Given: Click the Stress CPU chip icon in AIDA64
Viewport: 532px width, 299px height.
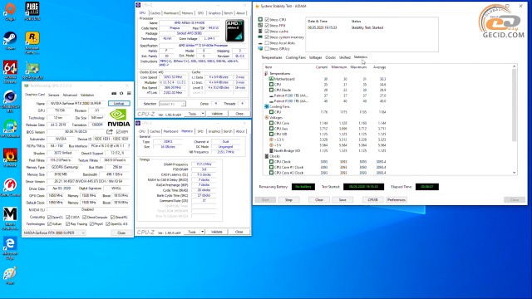Looking at the screenshot, I should tap(260, 20).
